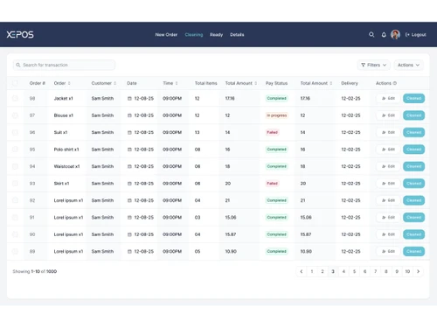Check the box for order 95
The width and height of the screenshot is (437, 328).
point(15,150)
